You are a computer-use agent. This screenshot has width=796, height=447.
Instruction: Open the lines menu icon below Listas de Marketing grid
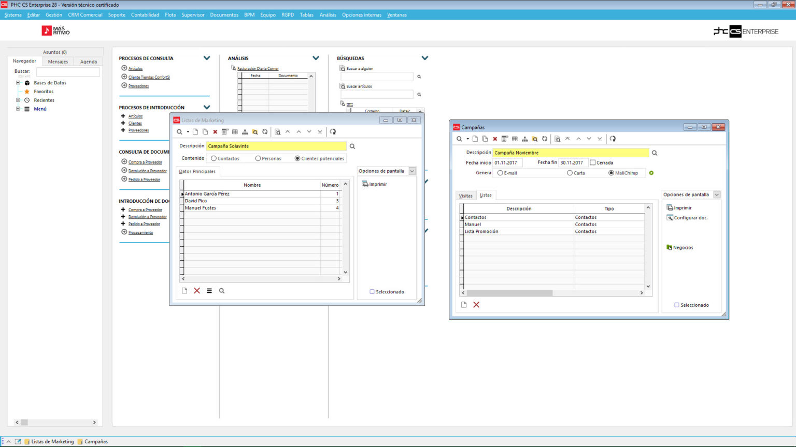(209, 291)
